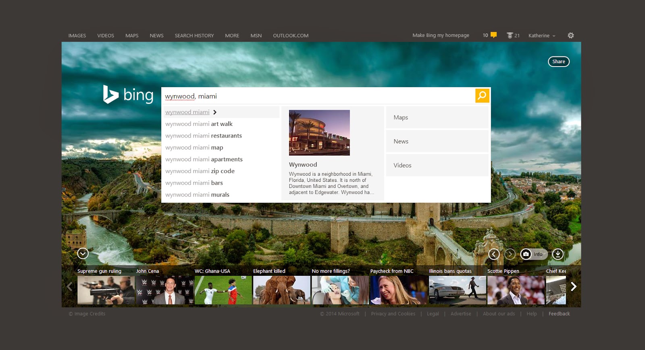Open the Videos tab in top bar
The image size is (645, 350).
click(106, 35)
